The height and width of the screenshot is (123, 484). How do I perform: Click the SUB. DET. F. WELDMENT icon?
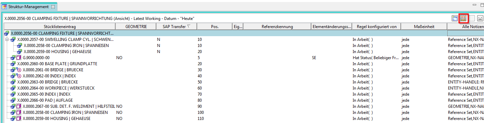click(19, 106)
